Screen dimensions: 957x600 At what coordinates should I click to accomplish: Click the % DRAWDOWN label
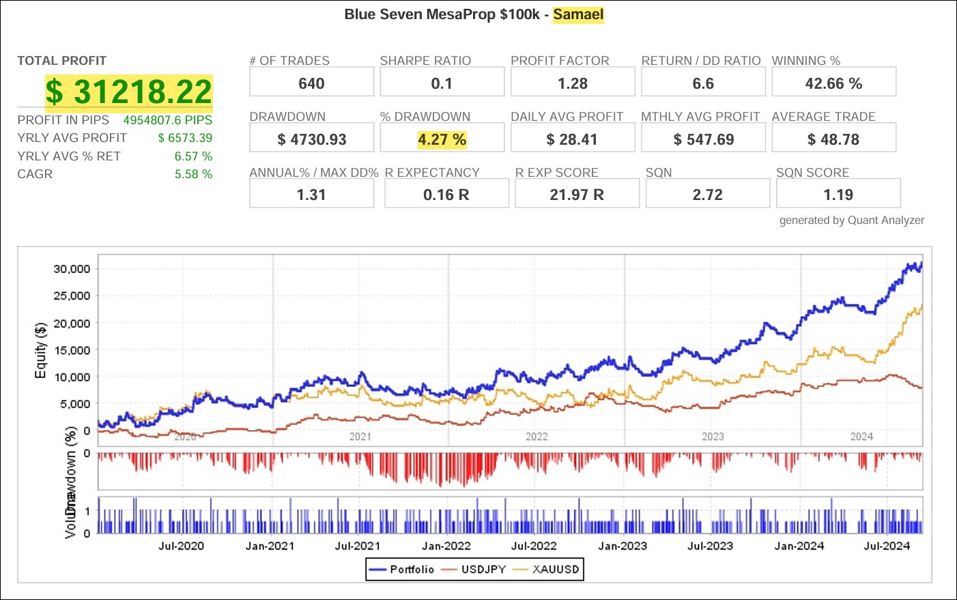coord(425,117)
